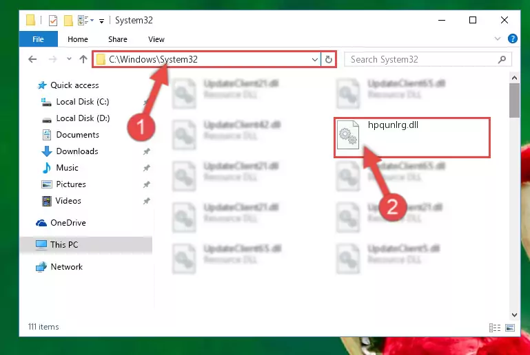
Task: Click the pin icon next to Music
Action: coord(146,168)
